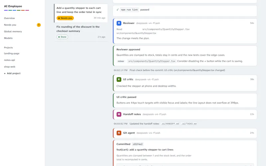Click the plus icon before Add project
The height and width of the screenshot is (166, 266).
coord(5,73)
